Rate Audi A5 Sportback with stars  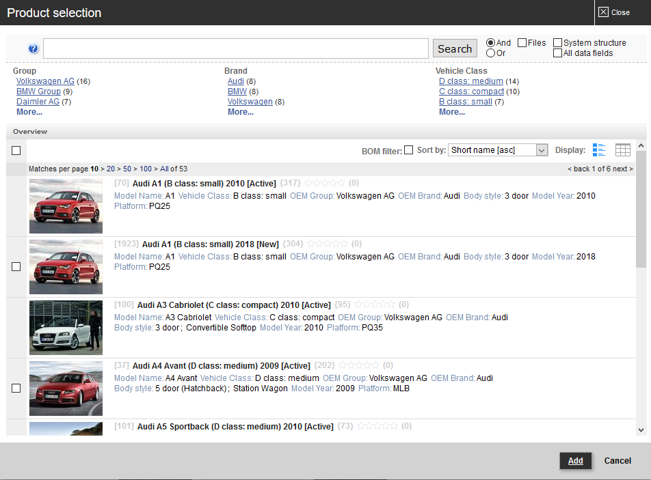(377, 426)
